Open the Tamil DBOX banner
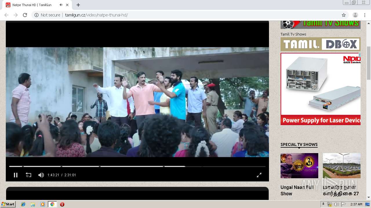This screenshot has height=208, width=371. tap(321, 44)
